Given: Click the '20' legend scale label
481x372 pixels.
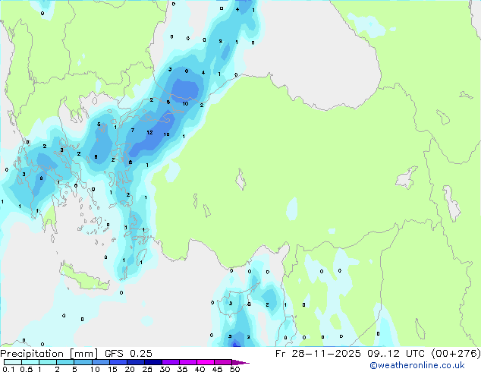Looking at the screenshot, I should (130, 369).
